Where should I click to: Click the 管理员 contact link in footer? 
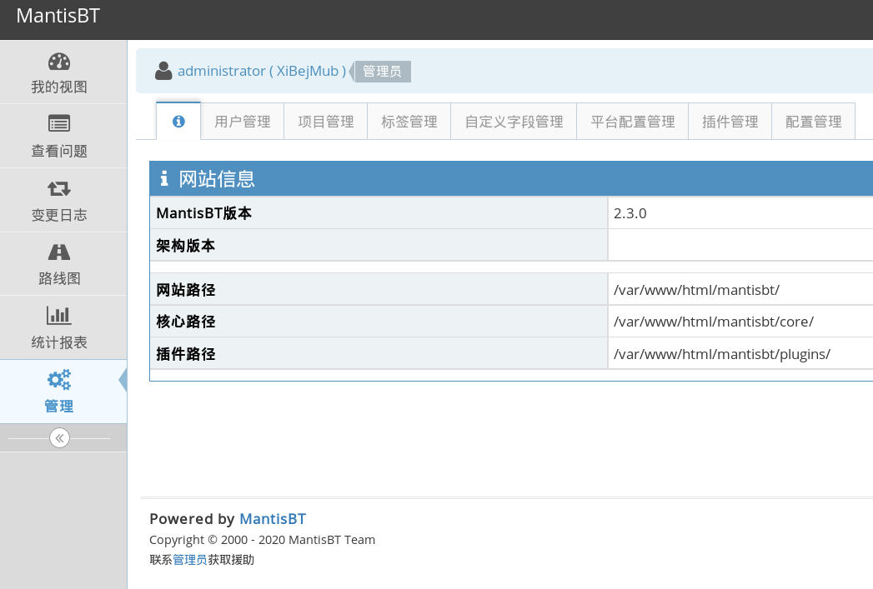pos(190,560)
